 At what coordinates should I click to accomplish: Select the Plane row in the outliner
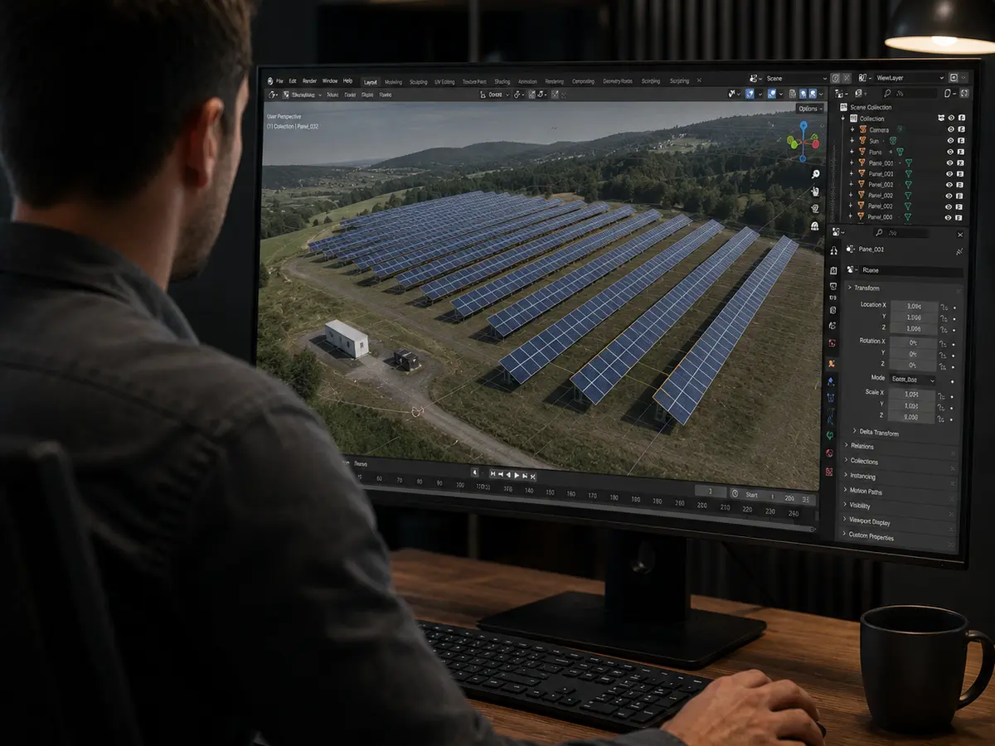(x=904, y=152)
